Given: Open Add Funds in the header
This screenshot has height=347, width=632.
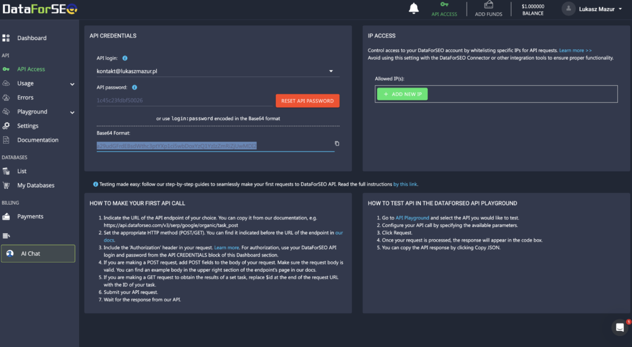Looking at the screenshot, I should coord(489,9).
